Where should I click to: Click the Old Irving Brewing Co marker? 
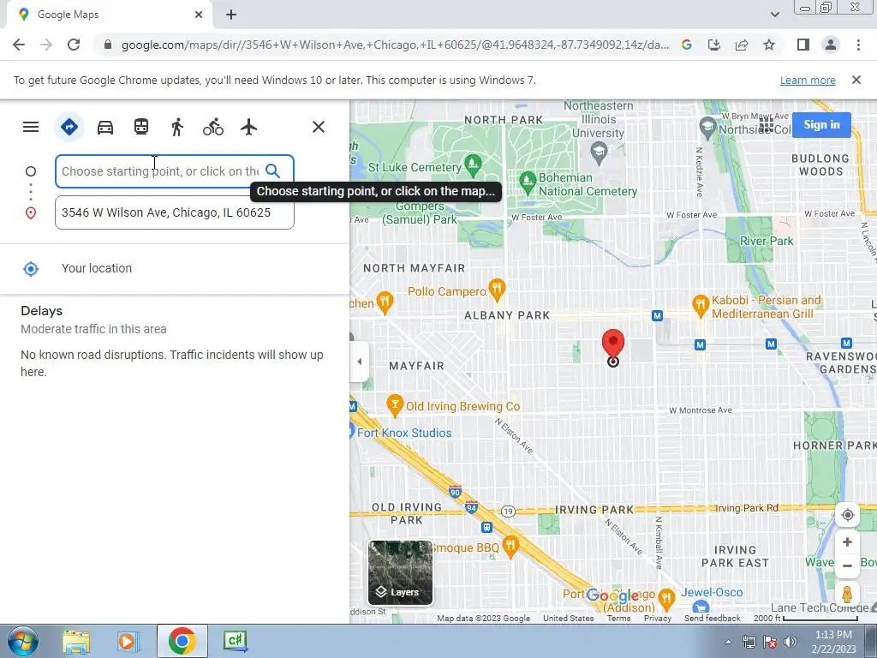(395, 405)
